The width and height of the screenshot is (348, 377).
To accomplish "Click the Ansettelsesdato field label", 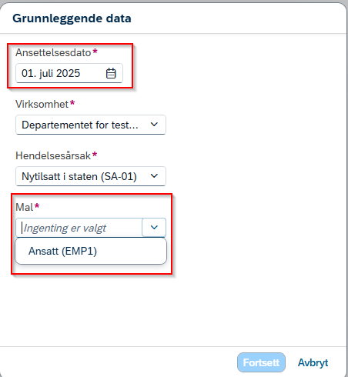I will pos(53,52).
